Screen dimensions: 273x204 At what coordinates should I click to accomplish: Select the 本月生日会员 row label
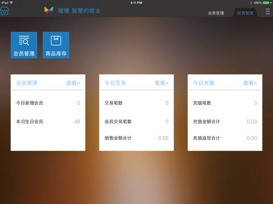click(x=30, y=121)
